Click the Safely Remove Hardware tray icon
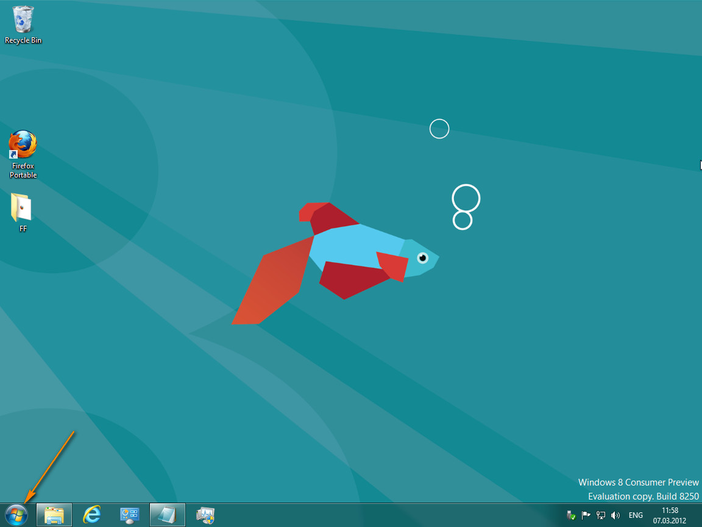702x527 pixels. 571,515
